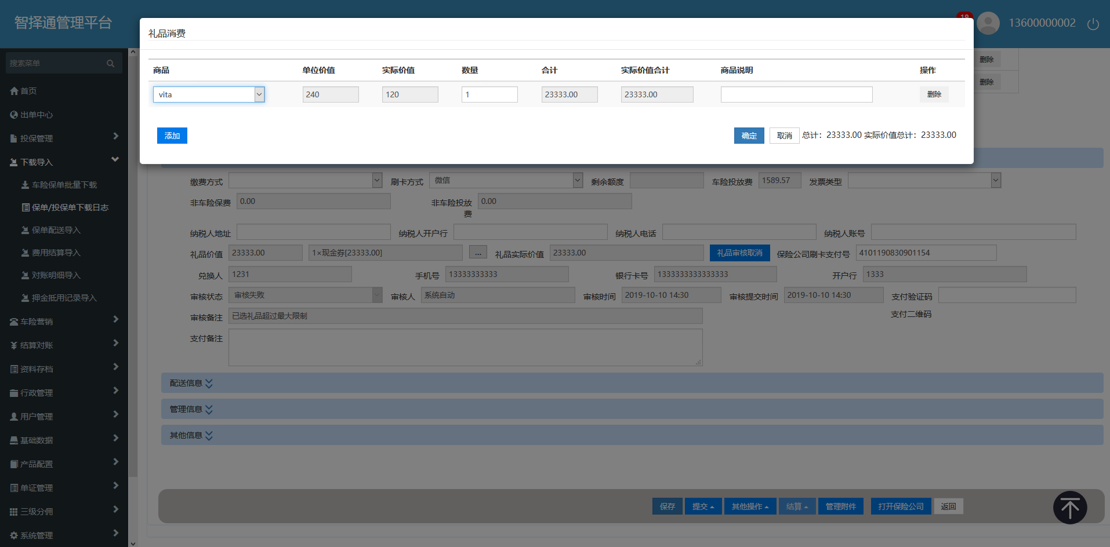Image resolution: width=1110 pixels, height=547 pixels.
Task: Click the blue 添加 button
Action: coord(172,136)
